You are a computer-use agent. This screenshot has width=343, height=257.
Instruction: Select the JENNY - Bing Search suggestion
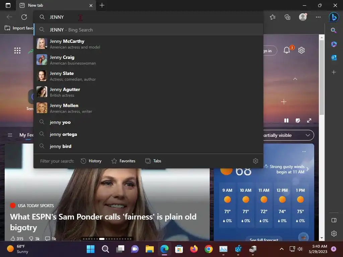(x=148, y=30)
